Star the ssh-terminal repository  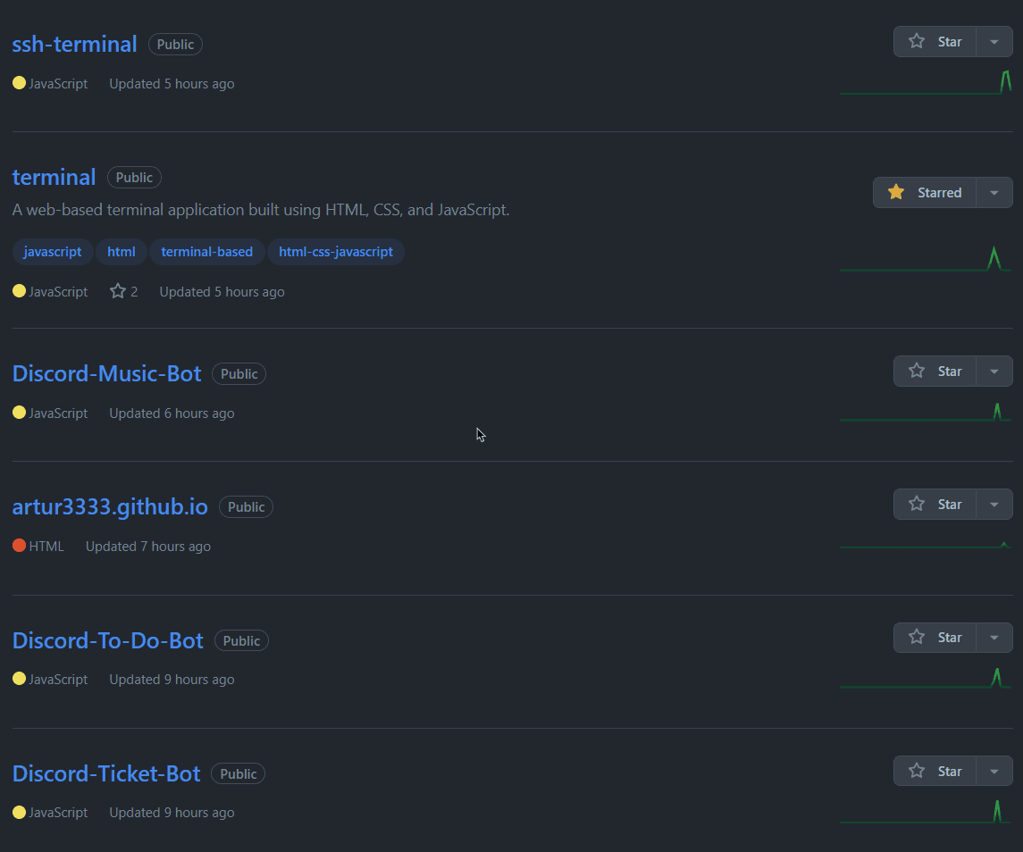tap(935, 42)
